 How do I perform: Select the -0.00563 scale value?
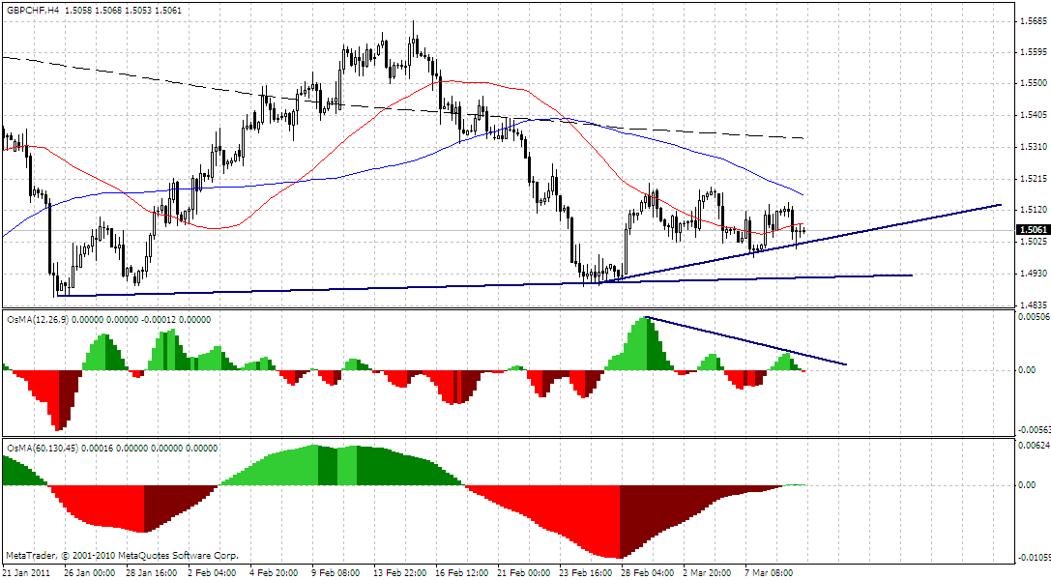[1034, 430]
